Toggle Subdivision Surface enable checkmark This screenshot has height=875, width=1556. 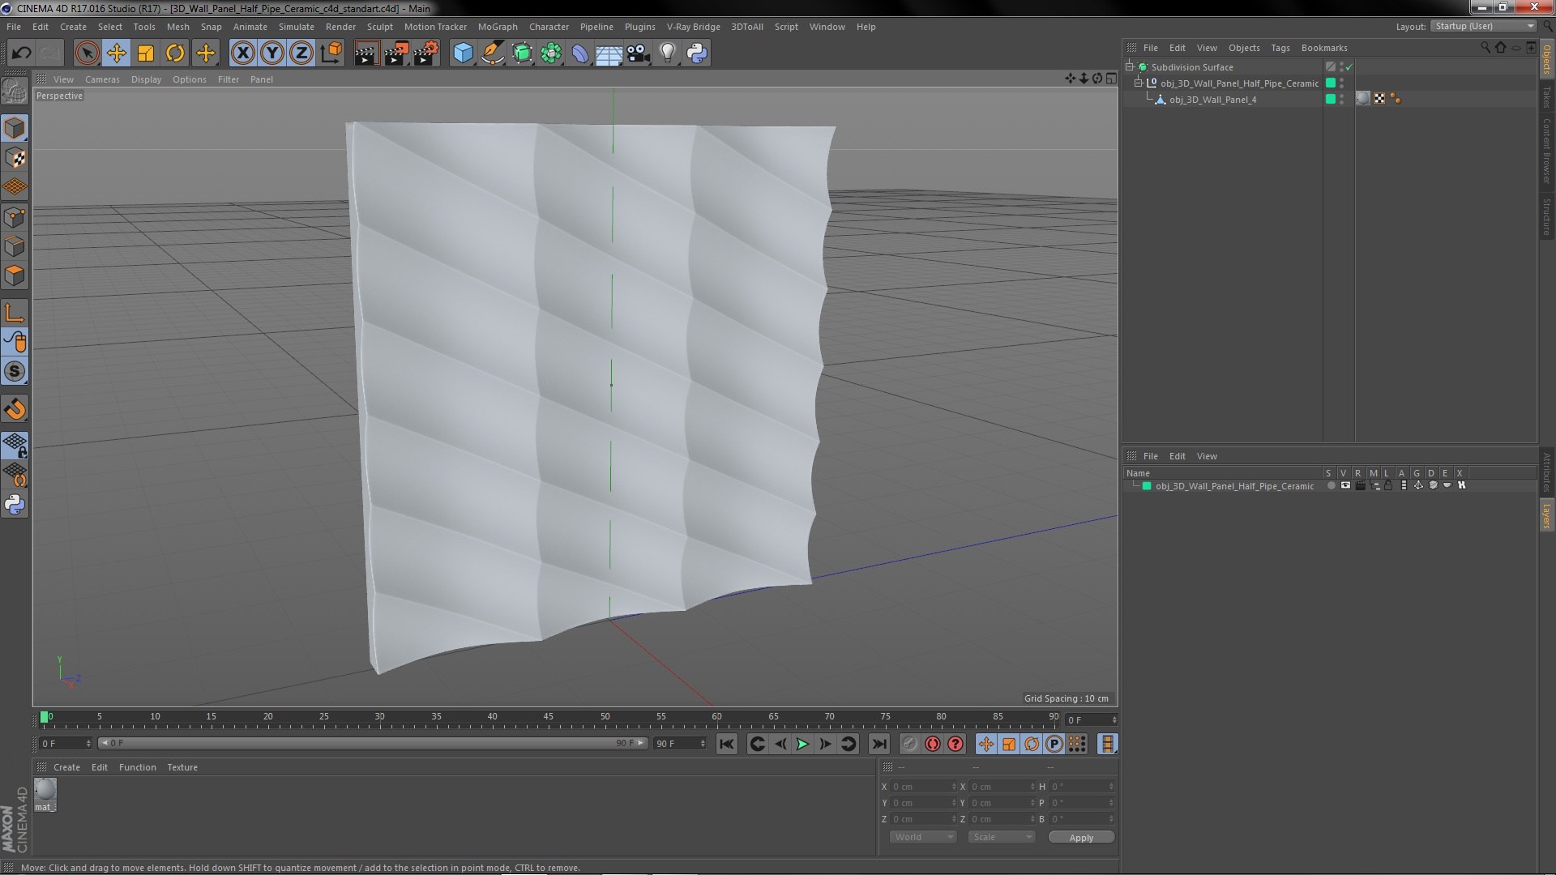[1349, 67]
